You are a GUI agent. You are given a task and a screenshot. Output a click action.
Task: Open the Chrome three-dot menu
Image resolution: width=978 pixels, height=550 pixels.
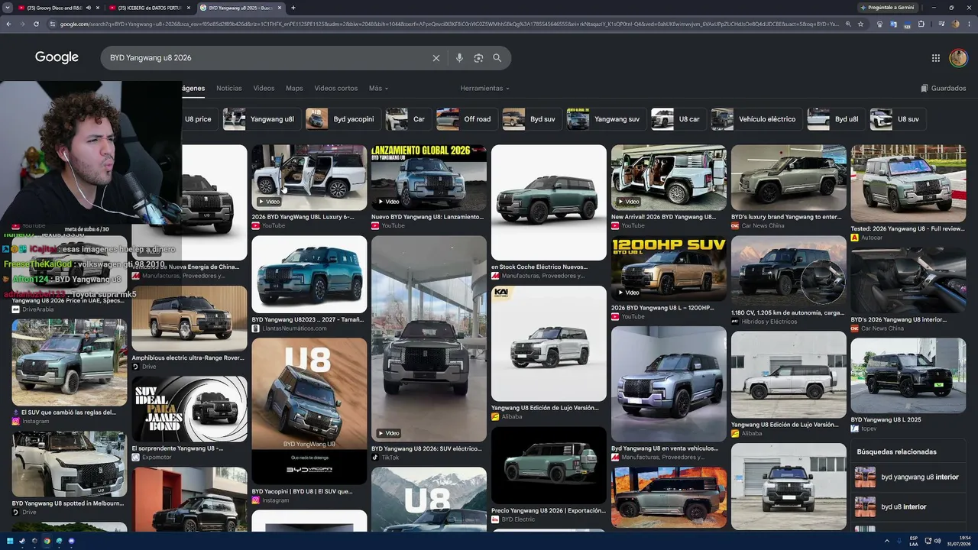coord(969,24)
